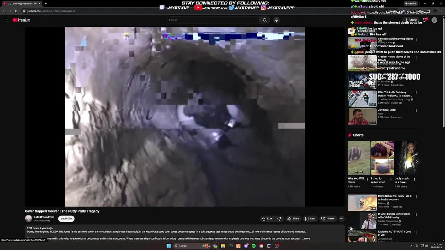Image resolution: width=445 pixels, height=250 pixels.
Task: Open a new browser tab
Action: (46, 3)
